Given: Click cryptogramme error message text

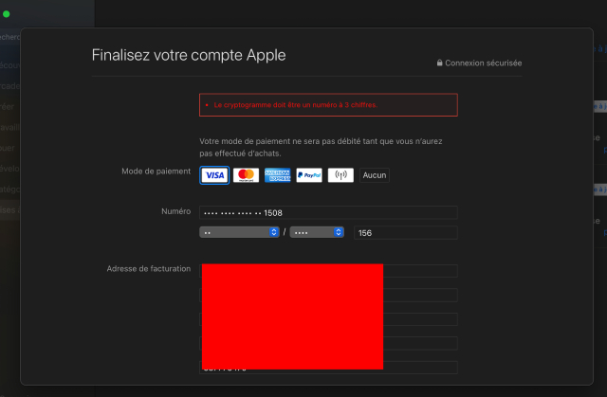Looking at the screenshot, I should click(x=295, y=105).
